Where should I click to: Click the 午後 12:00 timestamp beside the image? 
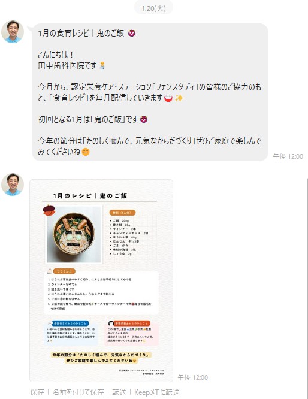tap(193, 377)
